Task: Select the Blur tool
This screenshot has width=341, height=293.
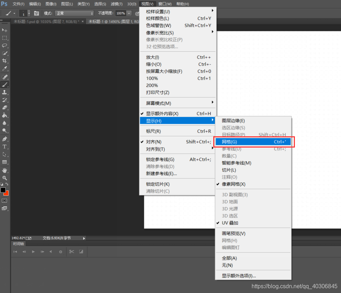Action: tap(4, 123)
